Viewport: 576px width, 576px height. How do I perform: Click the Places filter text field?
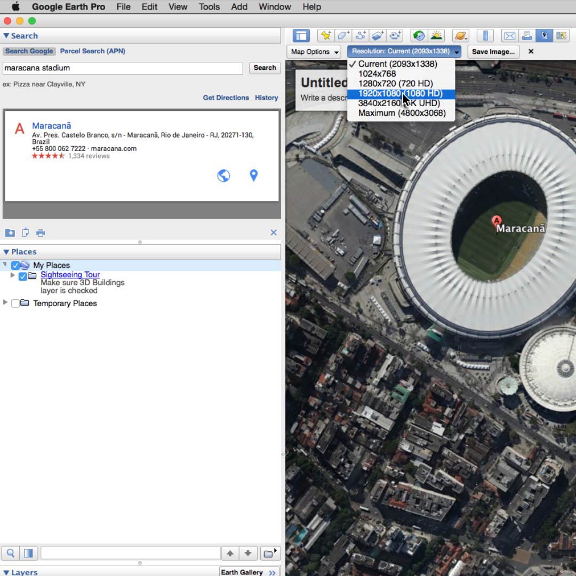pyautogui.click(x=131, y=553)
